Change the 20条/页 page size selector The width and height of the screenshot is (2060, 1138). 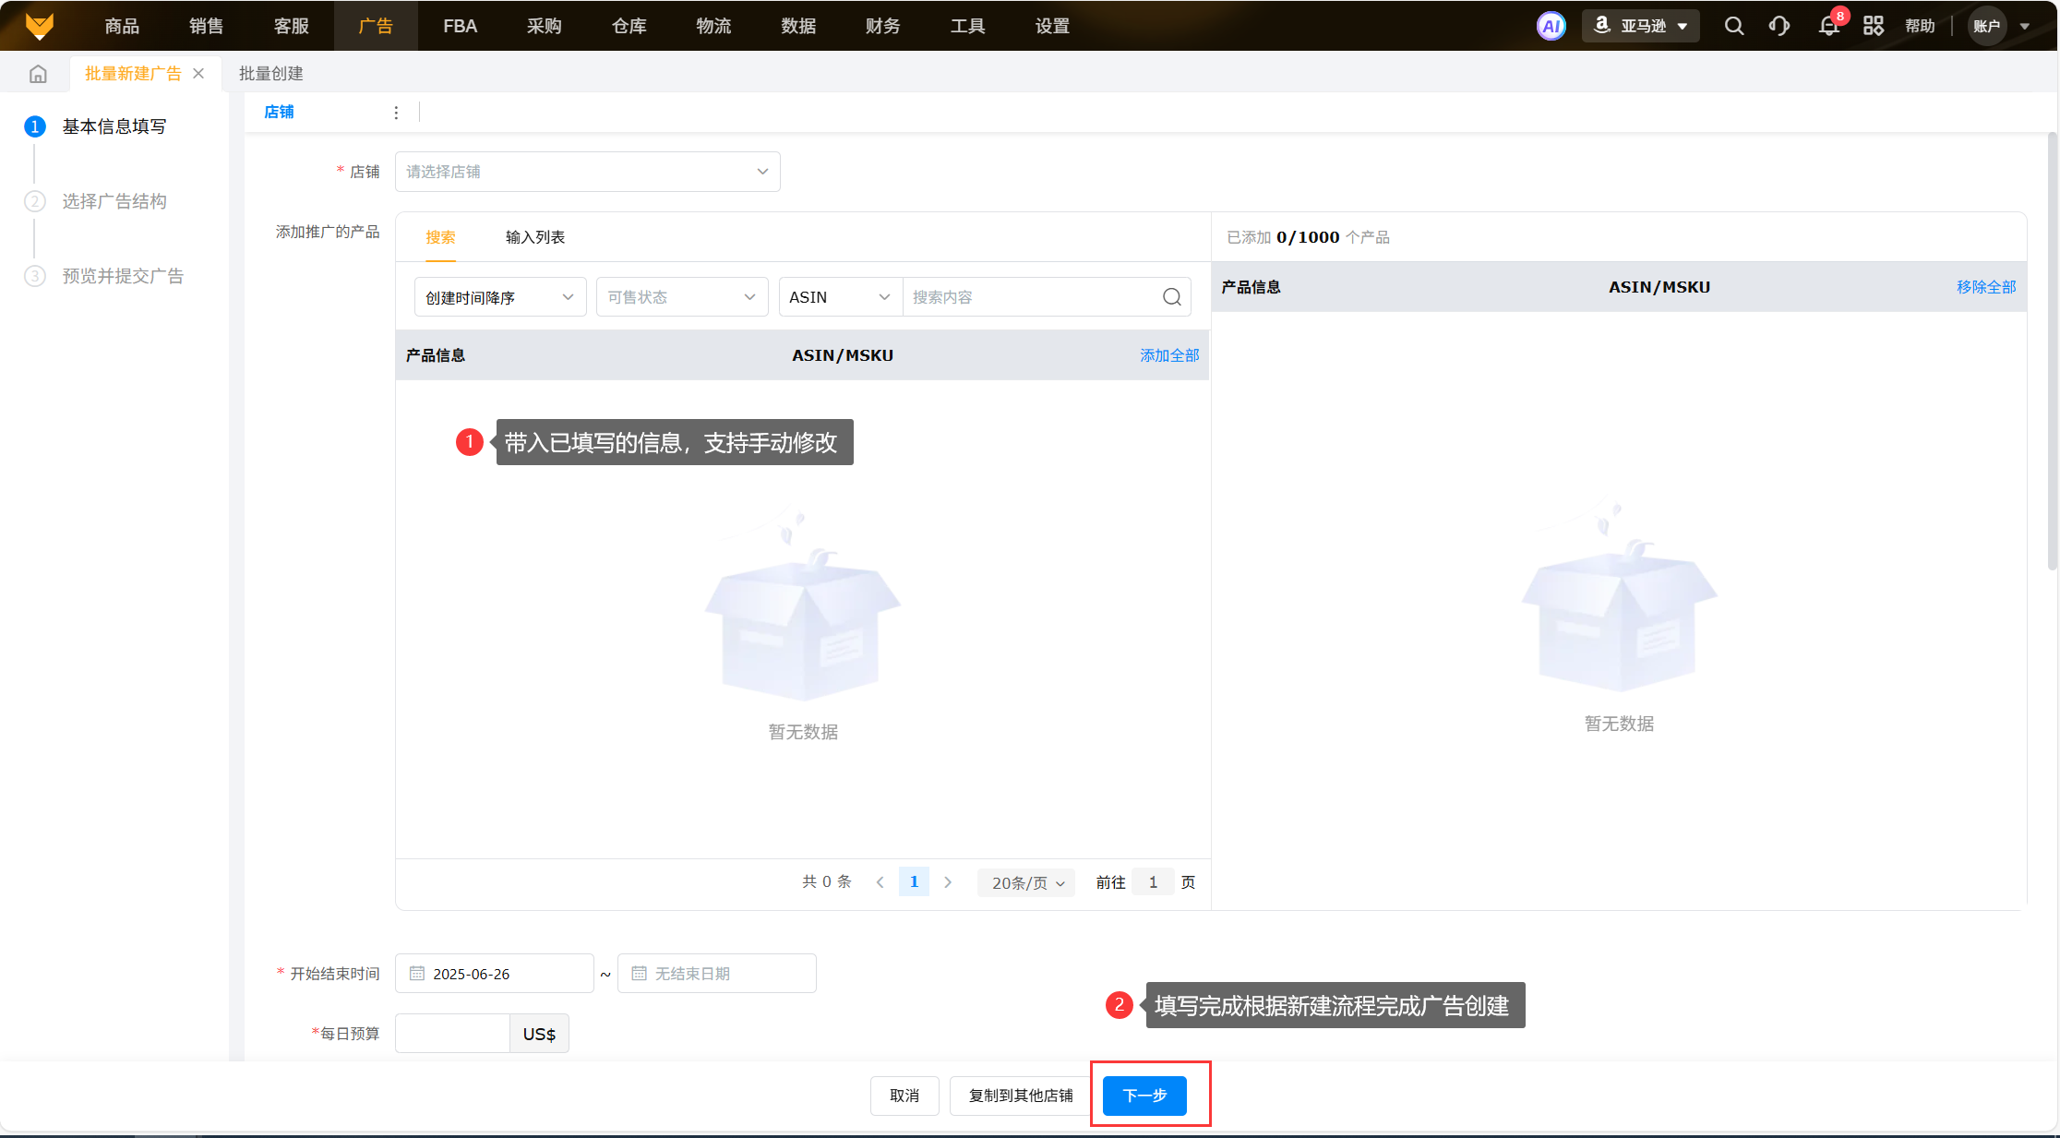(1026, 883)
